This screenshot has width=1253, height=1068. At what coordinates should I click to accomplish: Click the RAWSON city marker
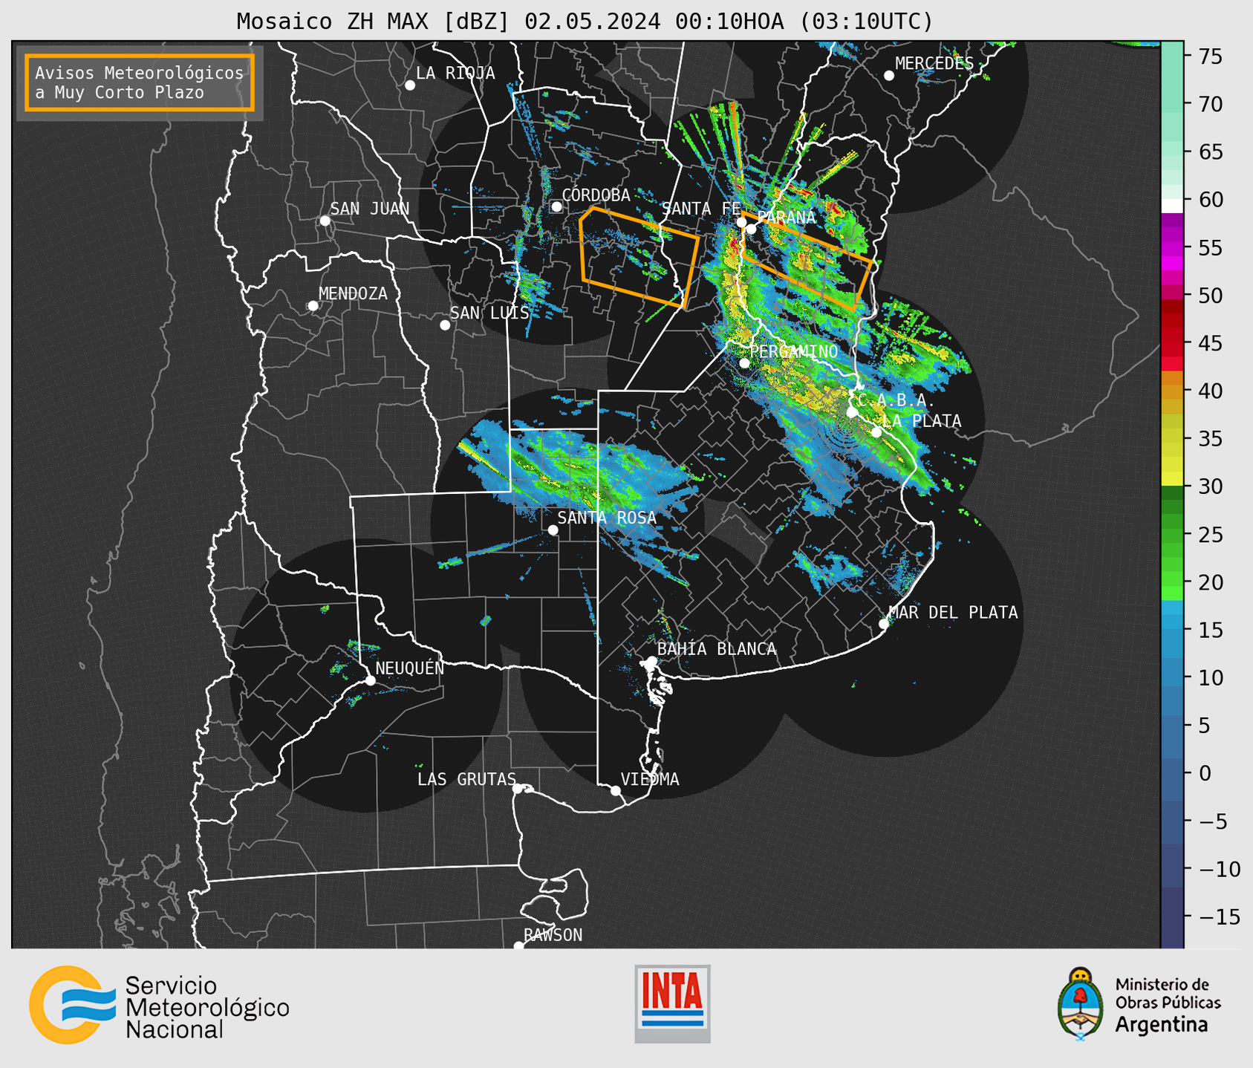(x=518, y=945)
